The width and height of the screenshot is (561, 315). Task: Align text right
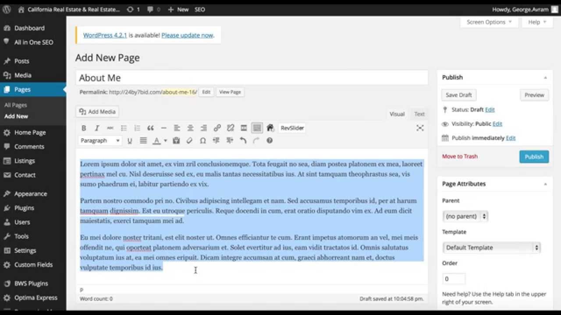click(204, 128)
